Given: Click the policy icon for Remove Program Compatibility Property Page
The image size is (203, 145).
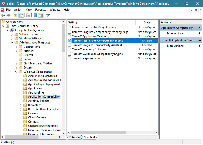Looking at the screenshot, I should tap(70, 32).
